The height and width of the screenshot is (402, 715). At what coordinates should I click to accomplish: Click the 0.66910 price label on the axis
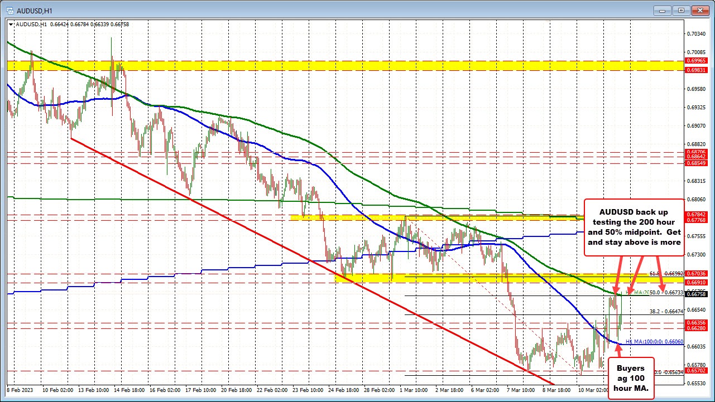[695, 283]
